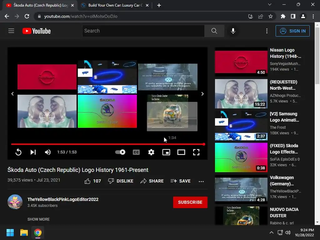This screenshot has width=320, height=240.
Task: Enable miniplayer mode
Action: [166, 152]
